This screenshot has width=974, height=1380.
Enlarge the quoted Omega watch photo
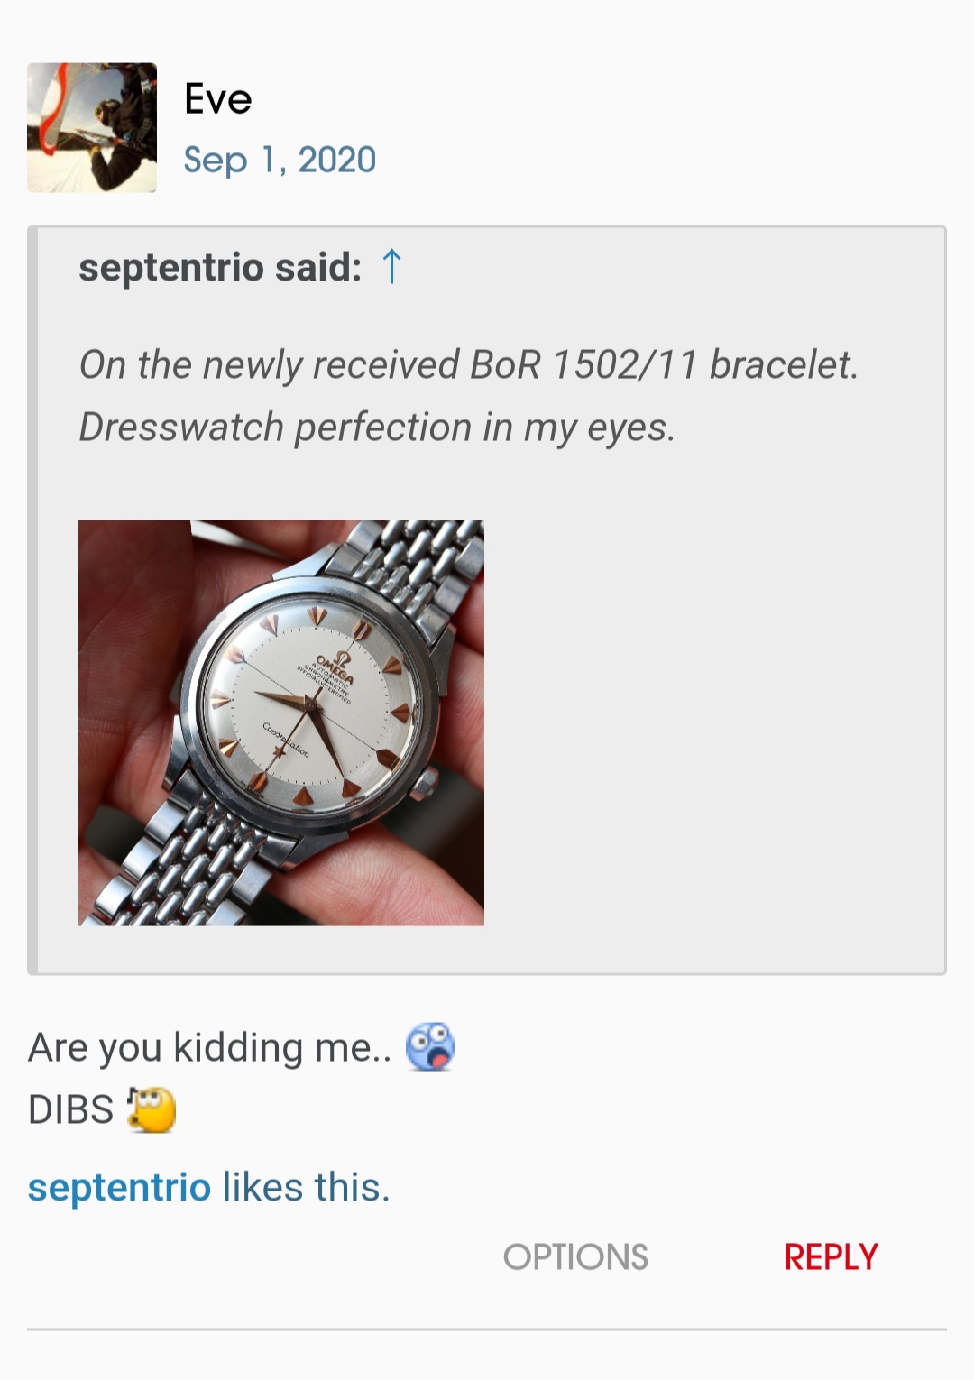click(x=281, y=722)
